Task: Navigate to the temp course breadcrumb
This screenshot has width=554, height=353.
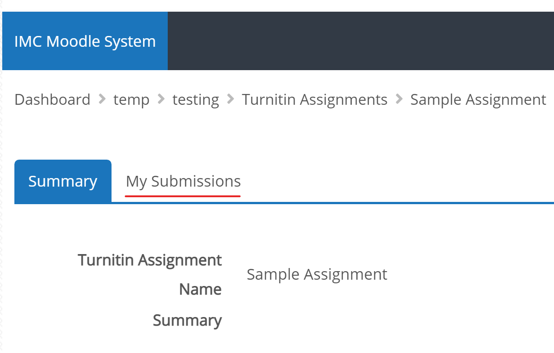Action: click(131, 99)
